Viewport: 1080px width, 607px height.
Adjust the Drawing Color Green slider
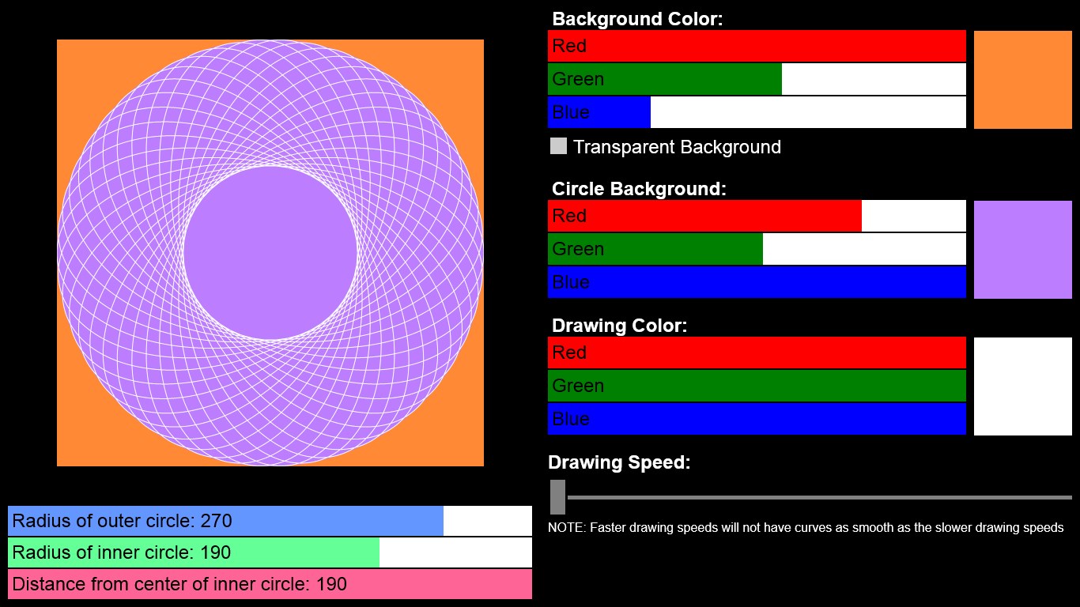click(x=756, y=386)
